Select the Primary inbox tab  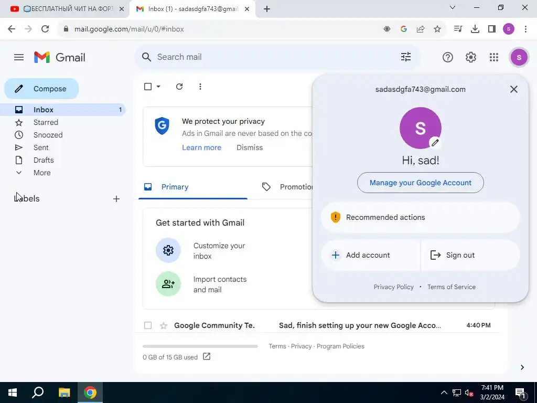193,187
